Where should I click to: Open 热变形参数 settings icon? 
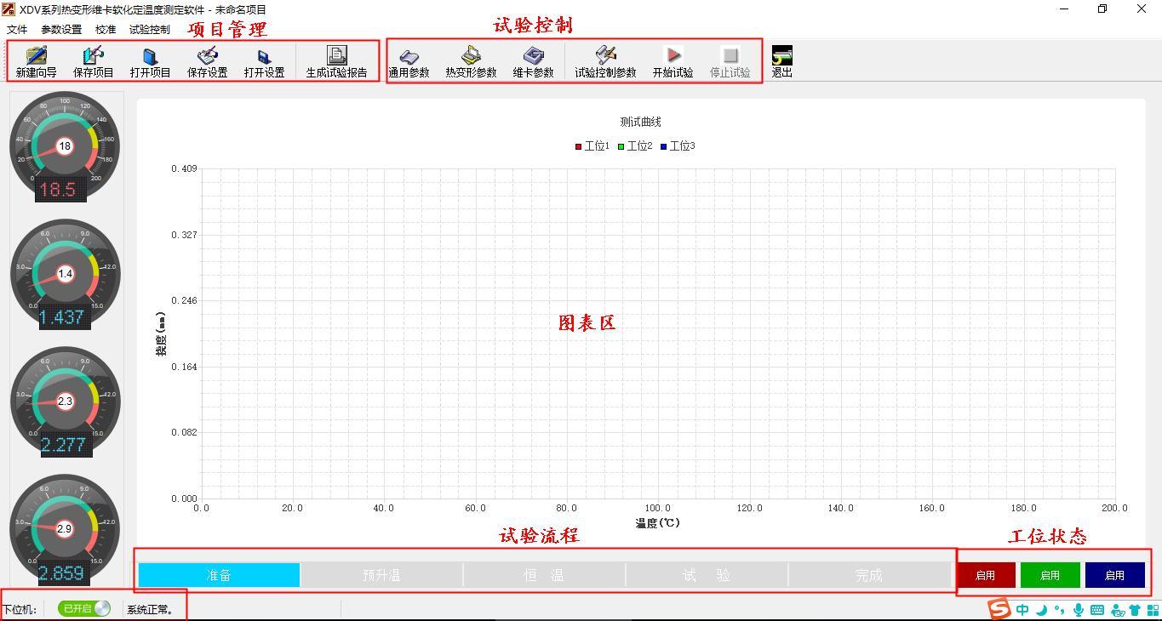pos(471,62)
